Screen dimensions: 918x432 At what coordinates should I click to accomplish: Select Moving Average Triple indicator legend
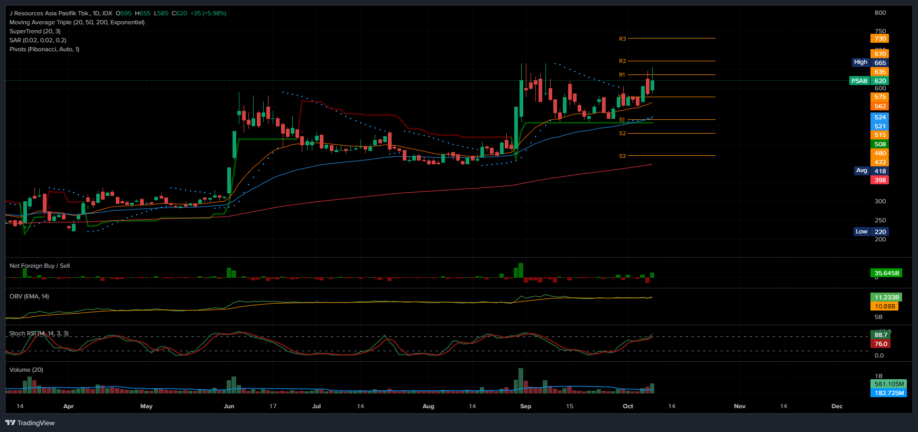[77, 22]
